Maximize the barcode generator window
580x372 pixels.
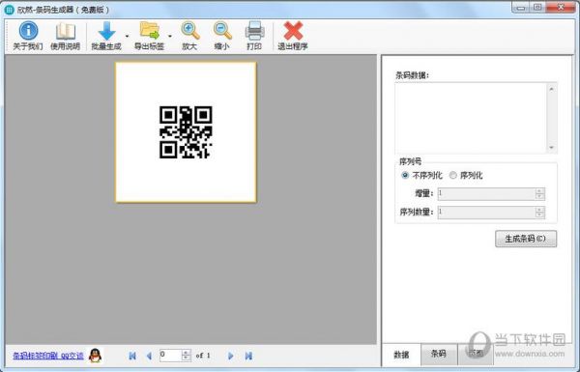tap(537, 8)
